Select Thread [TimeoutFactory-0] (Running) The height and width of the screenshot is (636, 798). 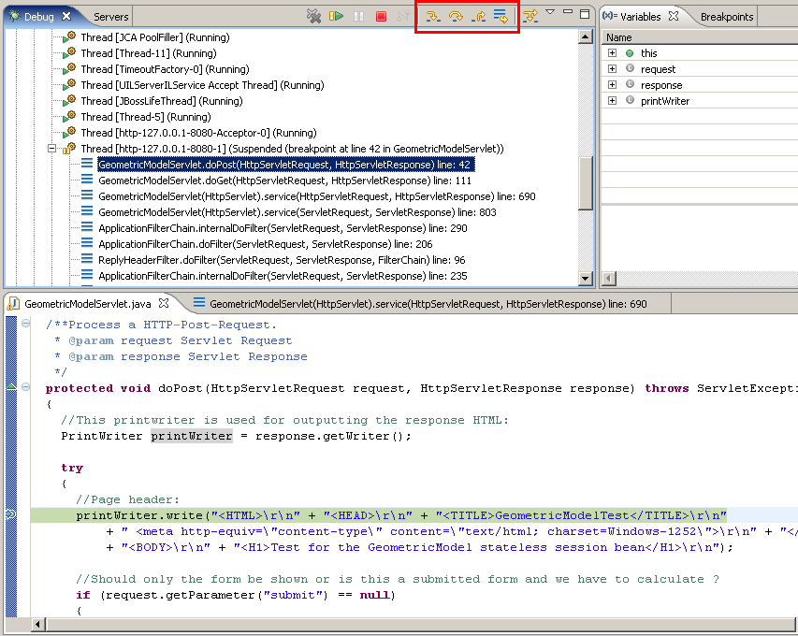[x=165, y=69]
